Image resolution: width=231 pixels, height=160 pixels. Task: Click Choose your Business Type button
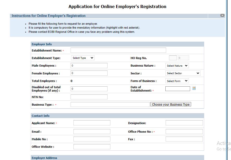click(171, 104)
